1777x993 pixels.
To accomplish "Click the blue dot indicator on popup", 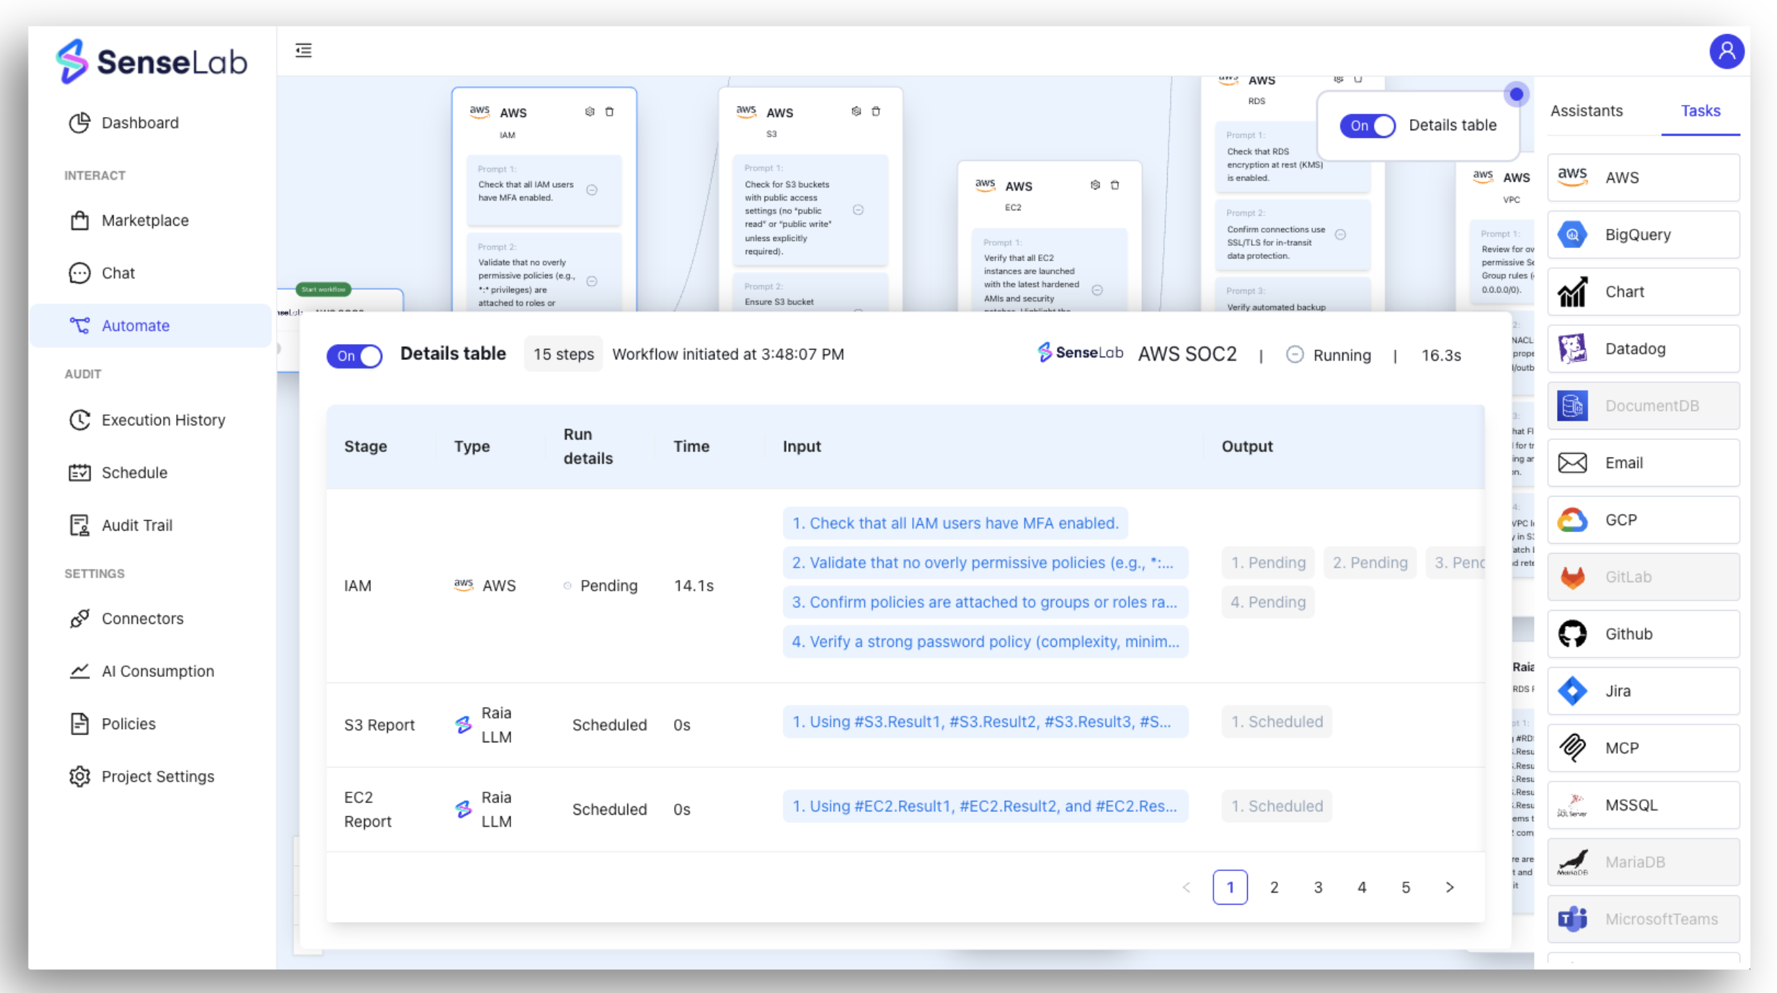I will point(1516,94).
